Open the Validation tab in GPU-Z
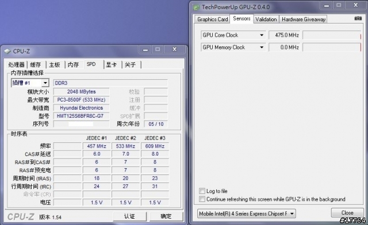The width and height of the screenshot is (368, 225). (266, 19)
